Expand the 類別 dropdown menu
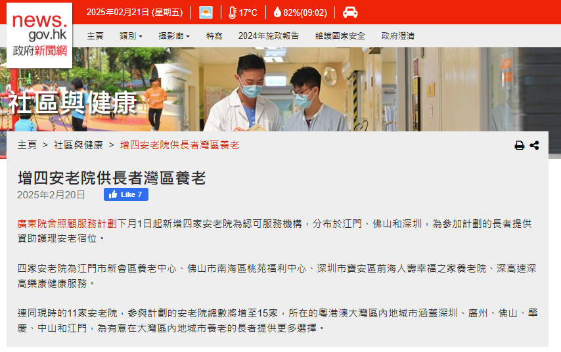This screenshot has height=352, width=561. (x=131, y=36)
